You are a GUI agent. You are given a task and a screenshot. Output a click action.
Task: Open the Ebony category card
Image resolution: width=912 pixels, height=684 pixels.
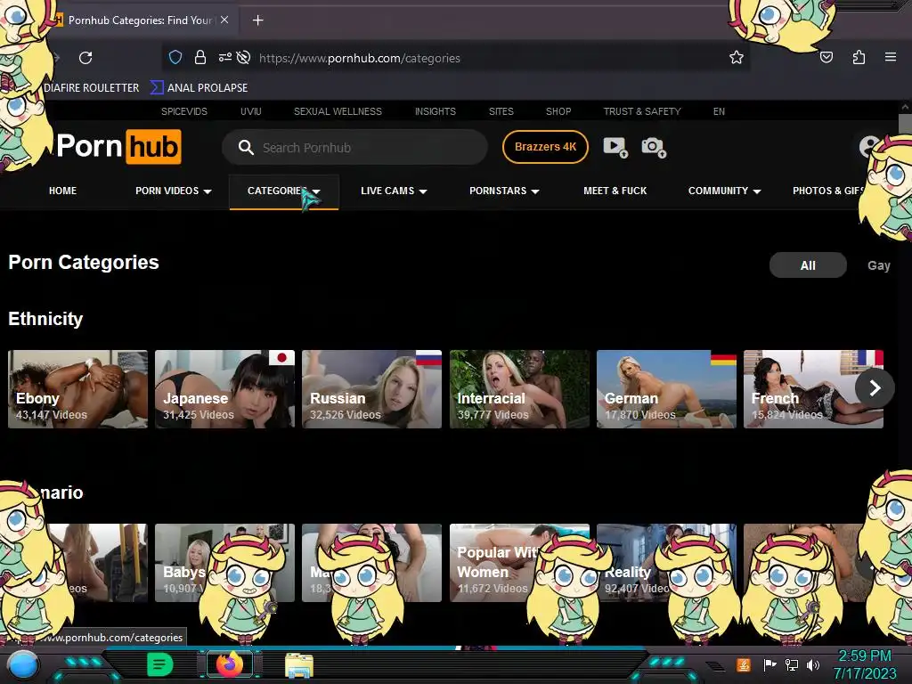pyautogui.click(x=78, y=389)
